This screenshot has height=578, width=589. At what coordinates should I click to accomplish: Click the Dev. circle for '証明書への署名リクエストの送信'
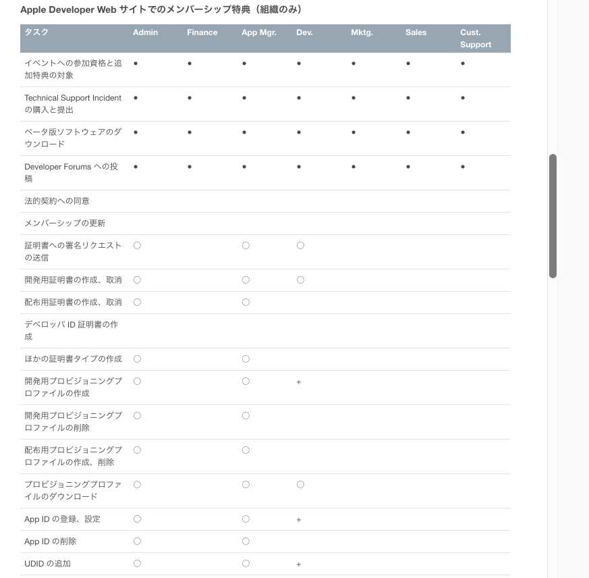pyautogui.click(x=300, y=246)
